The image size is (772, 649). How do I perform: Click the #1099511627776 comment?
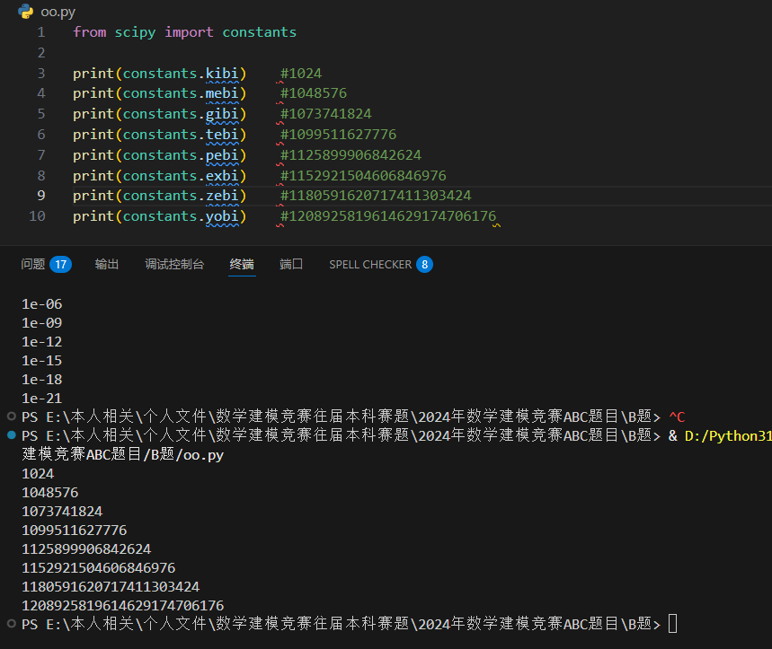coord(338,135)
